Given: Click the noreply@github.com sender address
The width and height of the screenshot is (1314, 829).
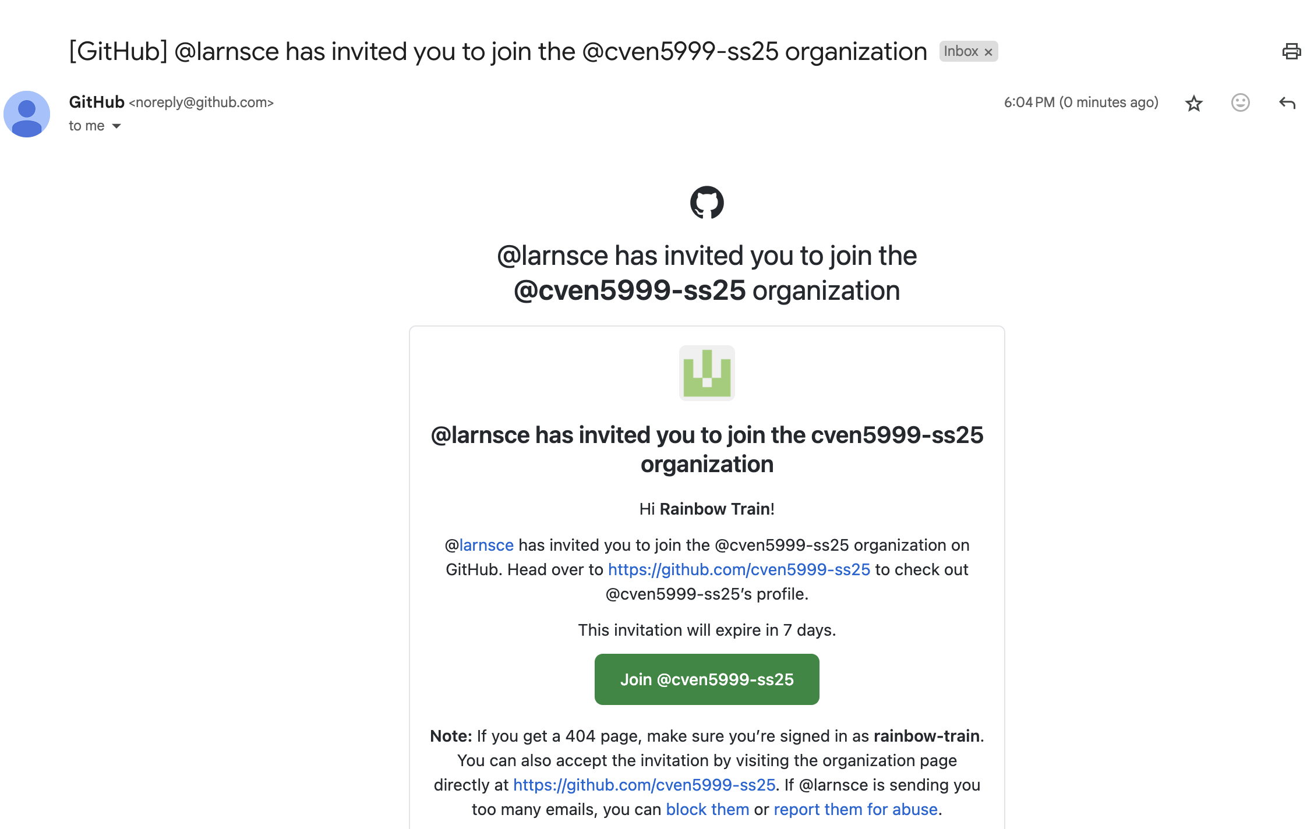Looking at the screenshot, I should (x=201, y=102).
